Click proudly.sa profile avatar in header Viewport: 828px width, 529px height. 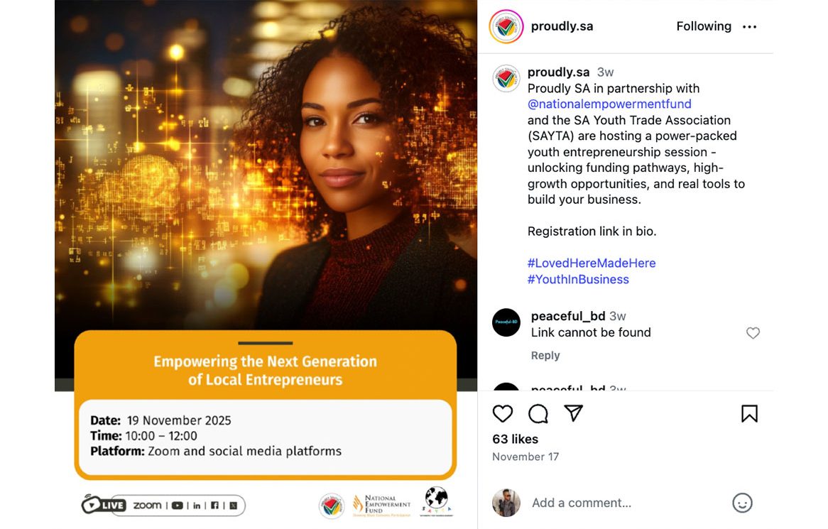506,26
